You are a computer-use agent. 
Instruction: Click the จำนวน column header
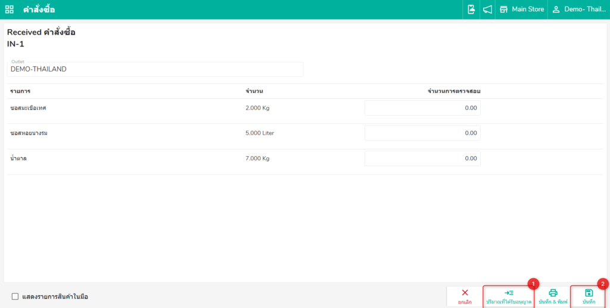[254, 91]
